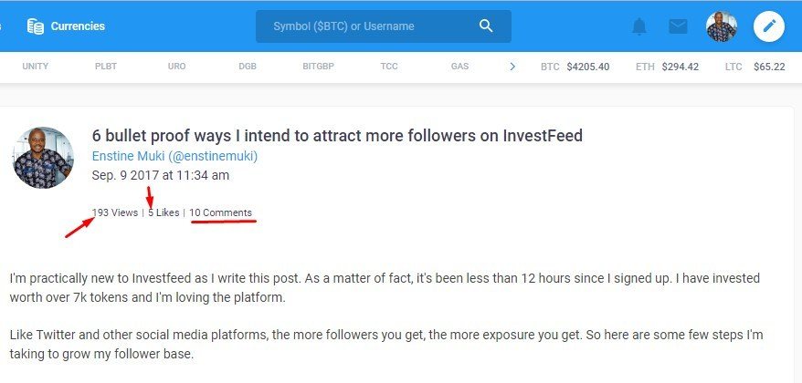Screen dimensions: 802x383
Task: Open the messages envelope icon
Action: coord(678,26)
